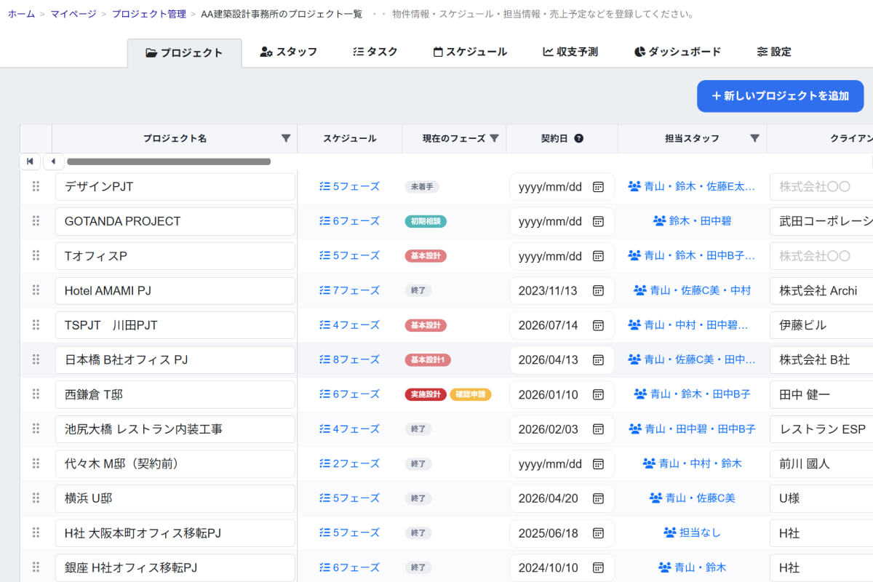The height and width of the screenshot is (582, 873).
Task: Click calendar icon beside 2026/04/13
Action: point(598,359)
